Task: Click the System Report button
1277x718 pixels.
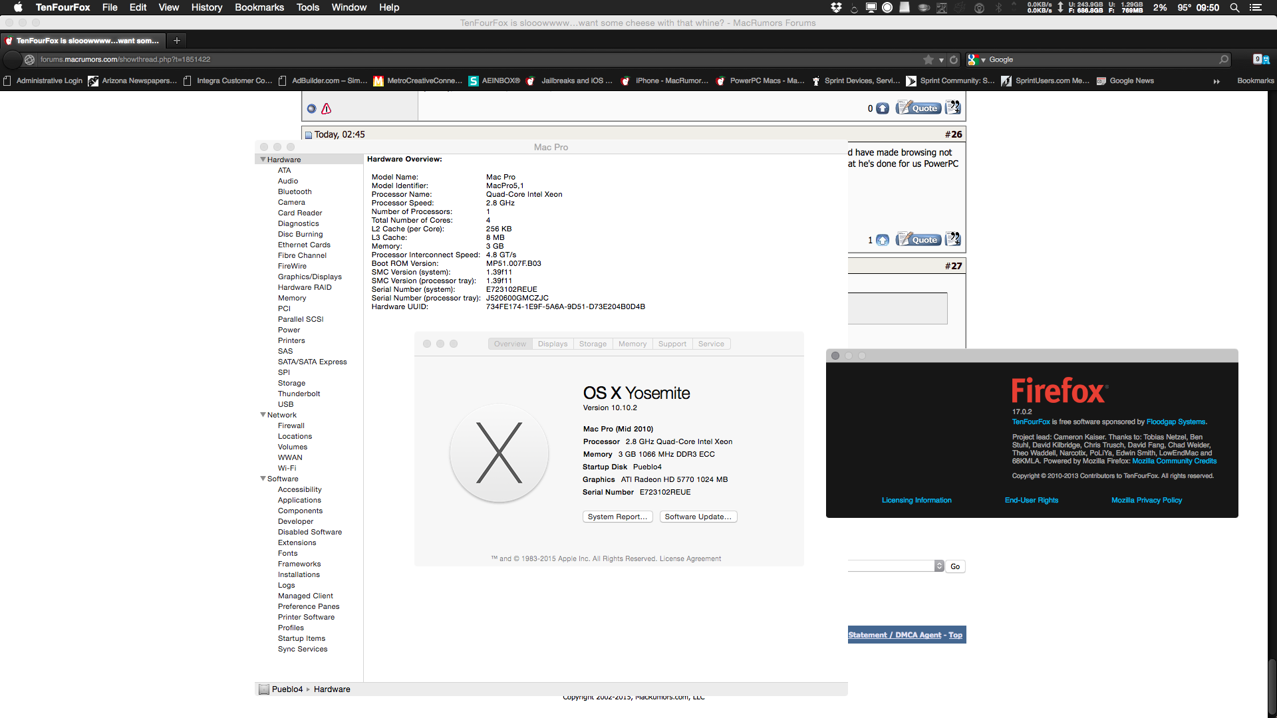Action: (x=617, y=517)
